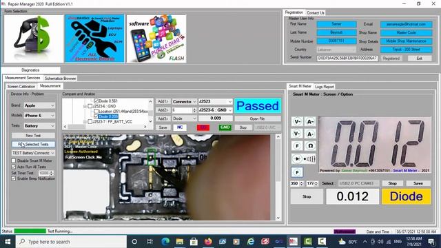This screenshot has height=248, width=441.
Task: Open the Schematics Browser tab
Action: click(x=60, y=79)
